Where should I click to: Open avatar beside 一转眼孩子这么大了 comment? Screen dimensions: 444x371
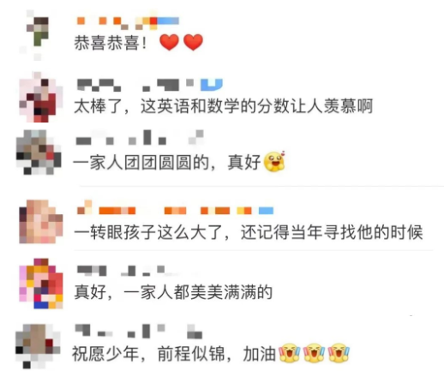coord(41,222)
